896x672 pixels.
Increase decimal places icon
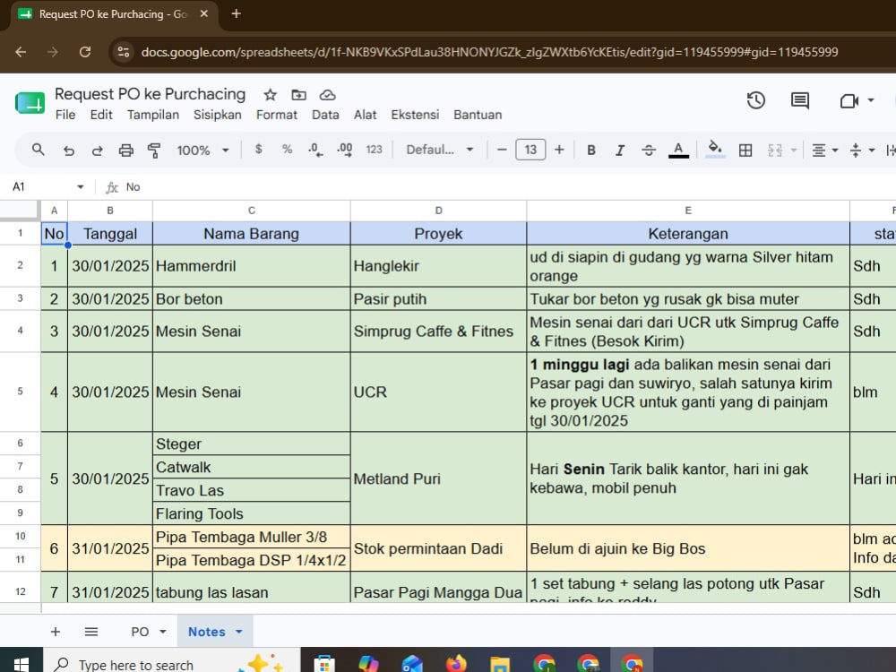click(345, 150)
